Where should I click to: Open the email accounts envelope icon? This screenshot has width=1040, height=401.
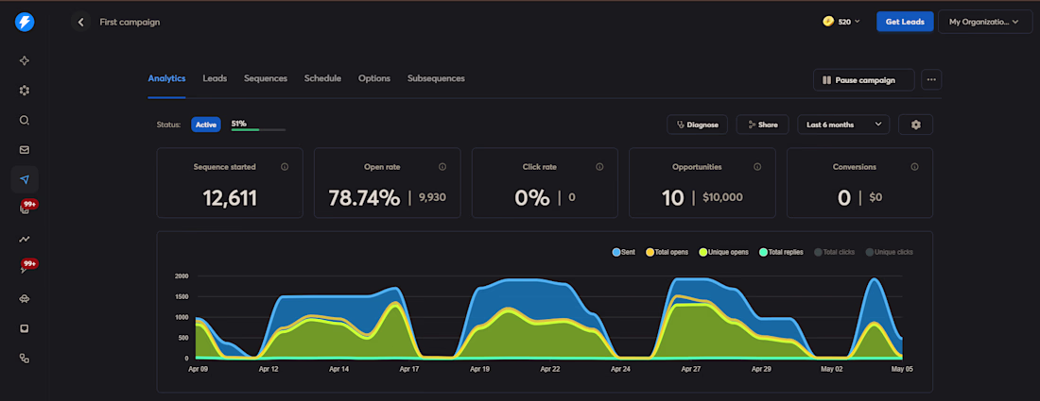(25, 150)
